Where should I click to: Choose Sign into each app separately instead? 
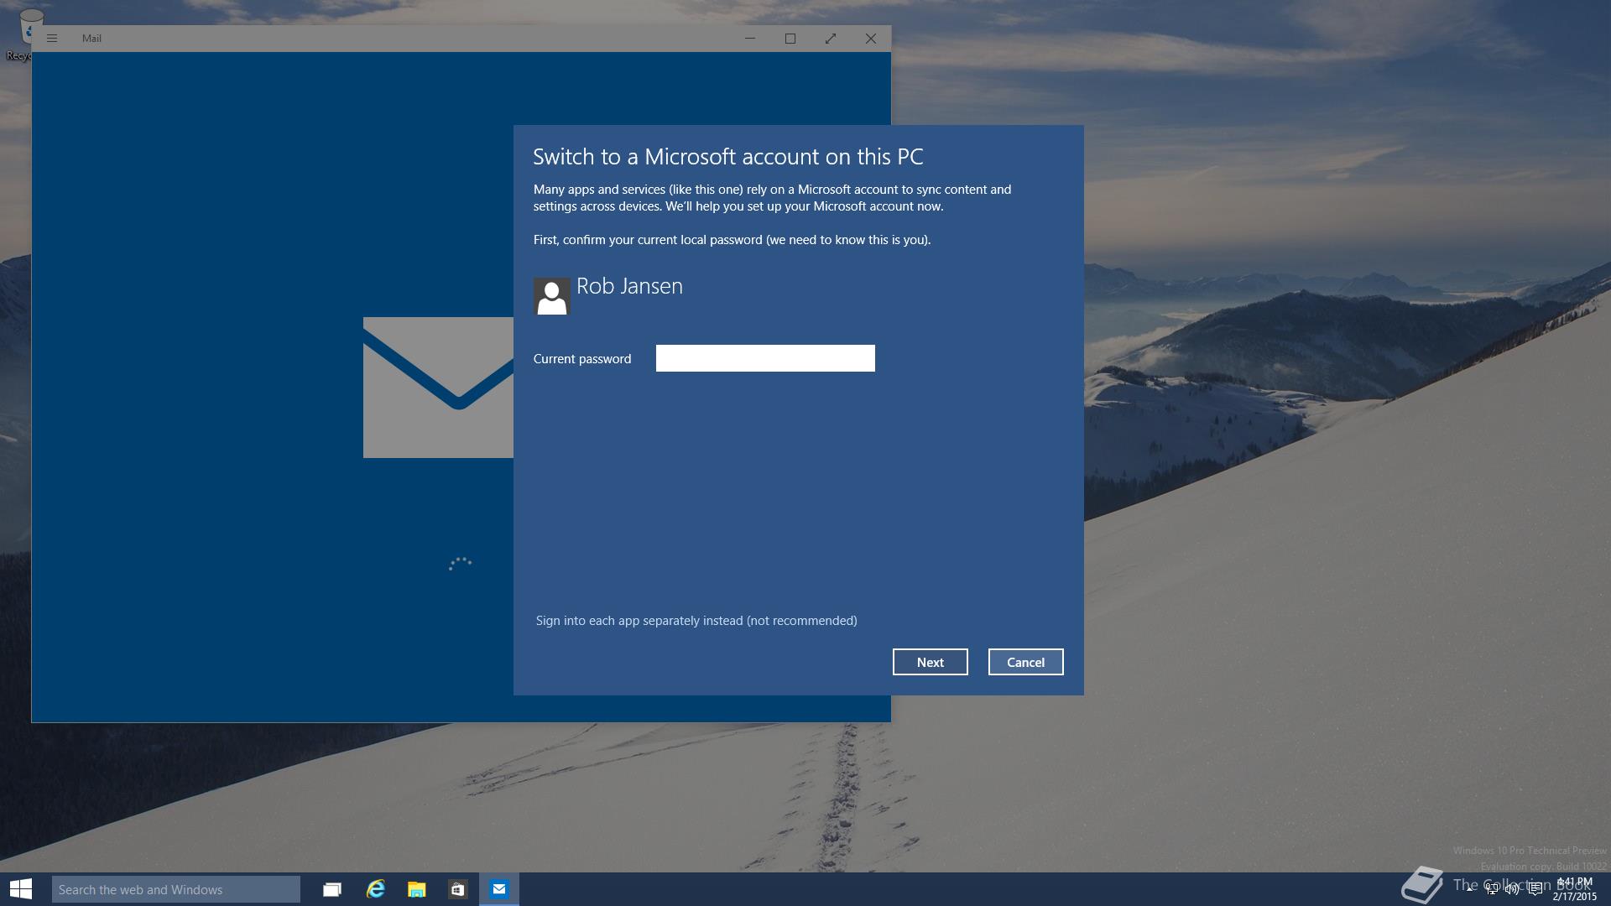(x=696, y=621)
